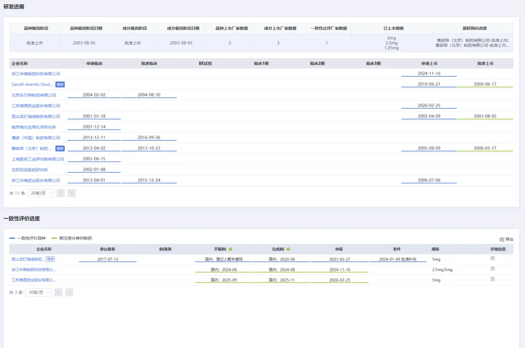This screenshot has width=525, height=348.
Task: Open 赛诺菲（北京）制药... company link
Action: pyautogui.click(x=32, y=149)
